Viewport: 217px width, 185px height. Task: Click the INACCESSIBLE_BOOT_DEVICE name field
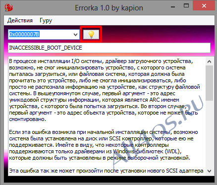point(109,48)
